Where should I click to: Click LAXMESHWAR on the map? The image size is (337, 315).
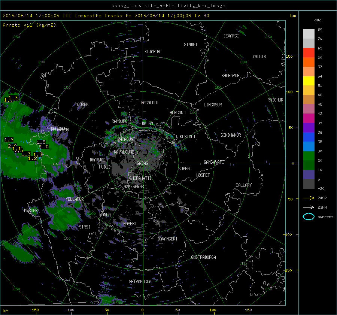133,187
